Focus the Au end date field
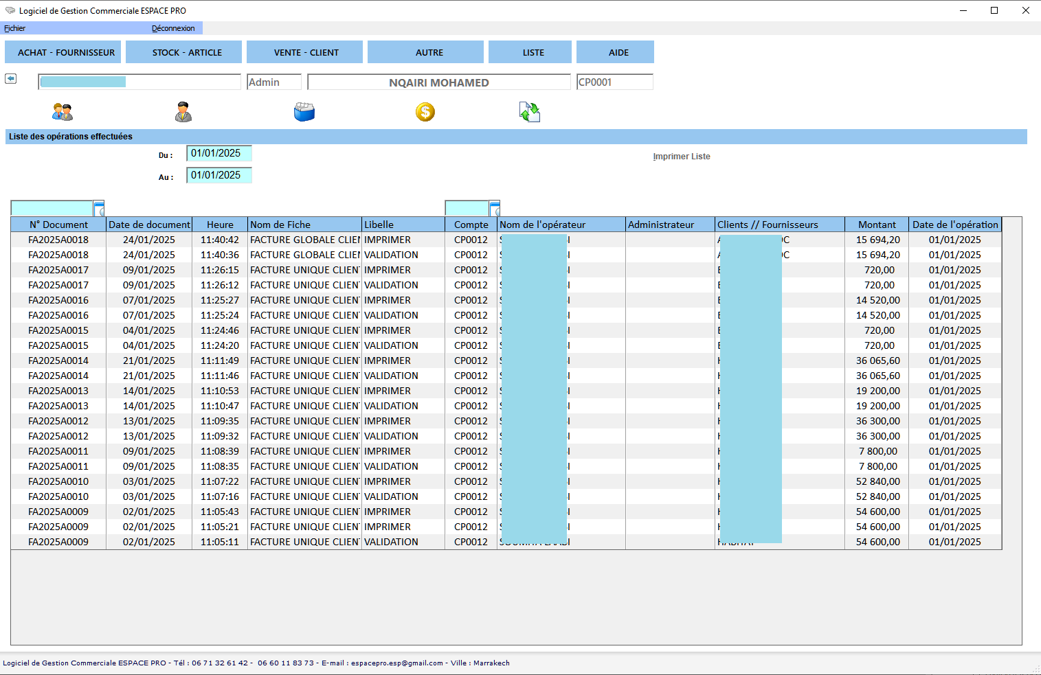Screen dimensions: 1041x675 219,175
